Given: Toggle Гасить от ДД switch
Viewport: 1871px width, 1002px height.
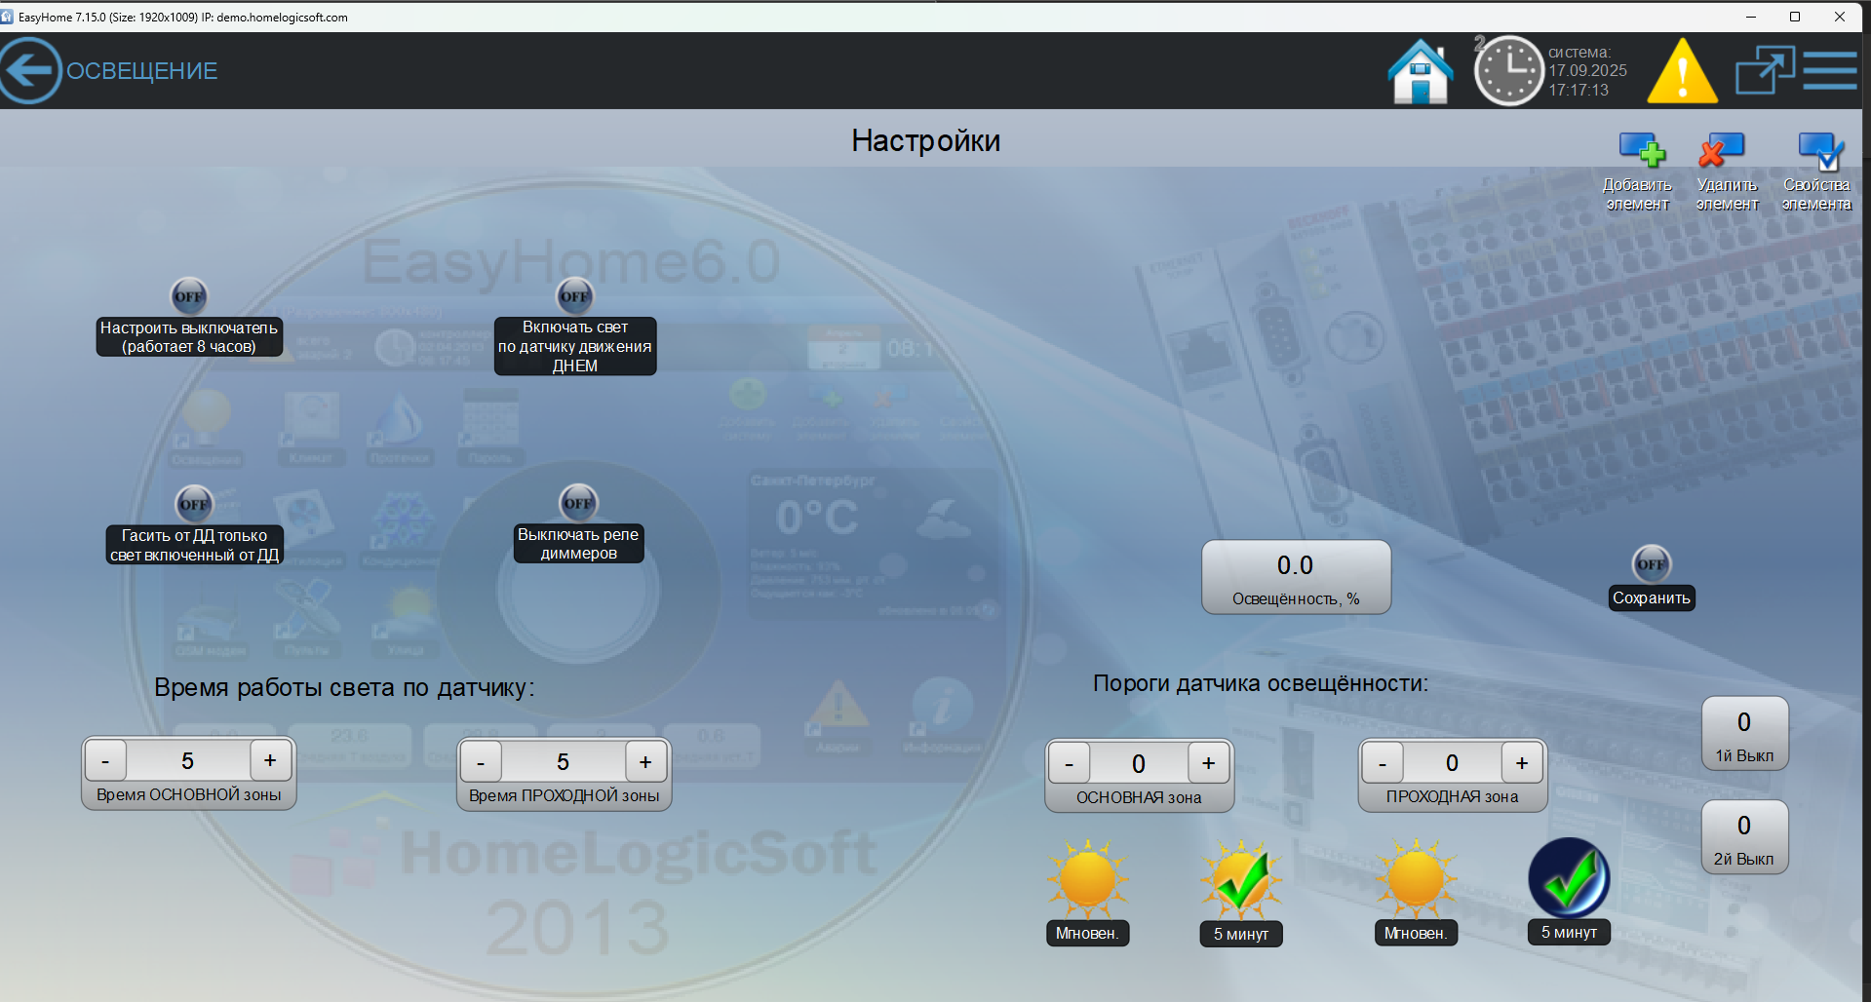Looking at the screenshot, I should pyautogui.click(x=194, y=504).
